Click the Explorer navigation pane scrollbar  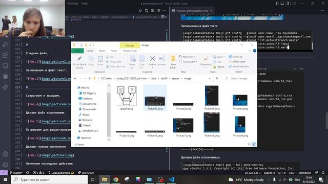tap(109, 112)
